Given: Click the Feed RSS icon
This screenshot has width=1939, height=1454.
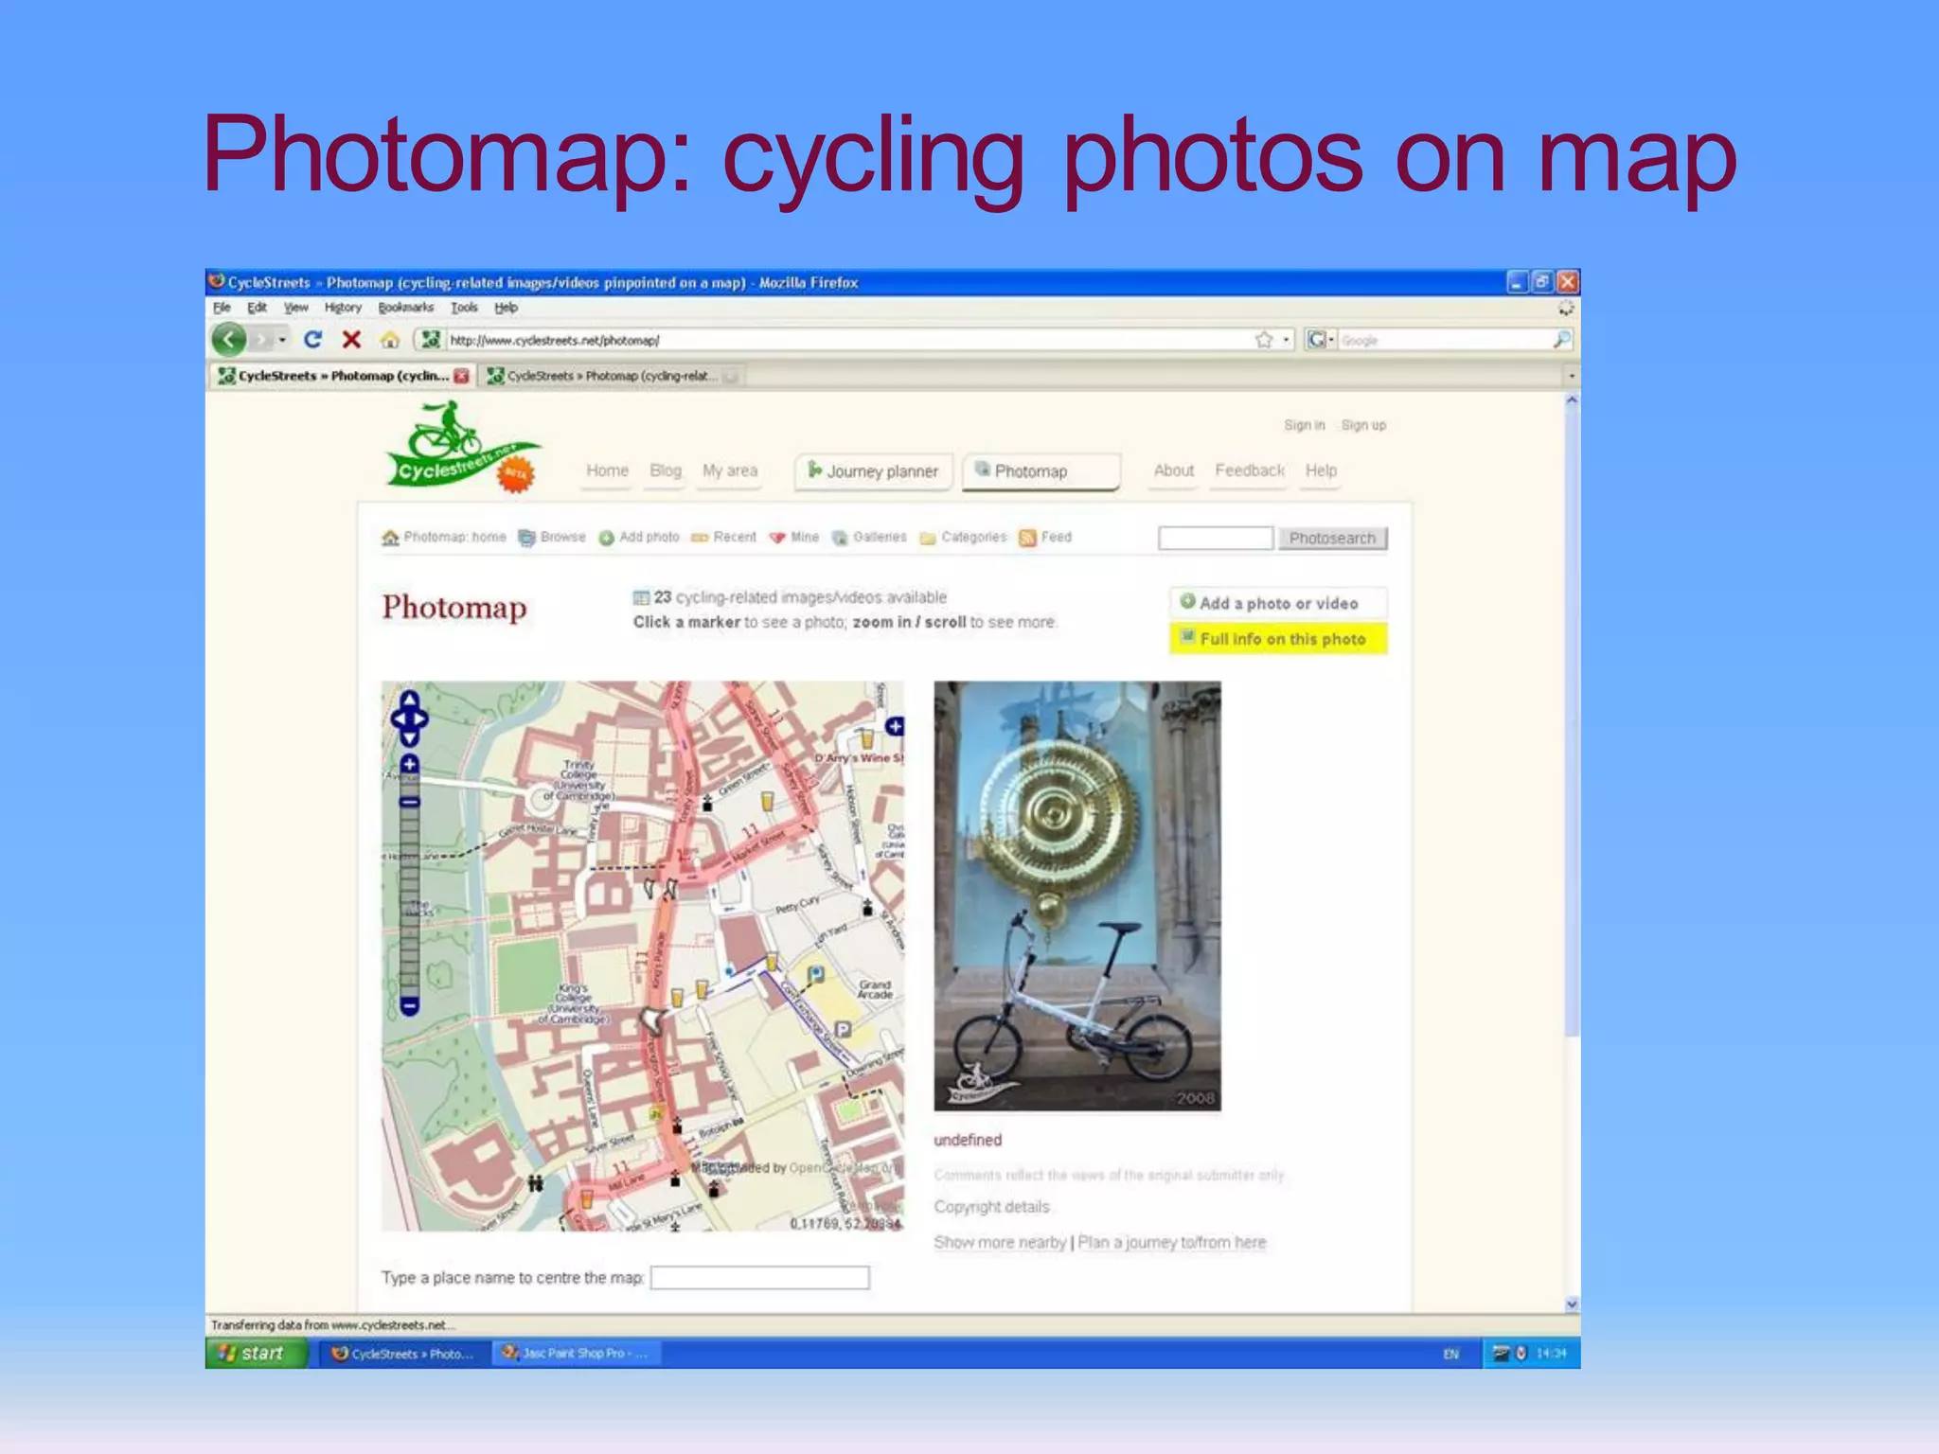Looking at the screenshot, I should (x=1027, y=538).
